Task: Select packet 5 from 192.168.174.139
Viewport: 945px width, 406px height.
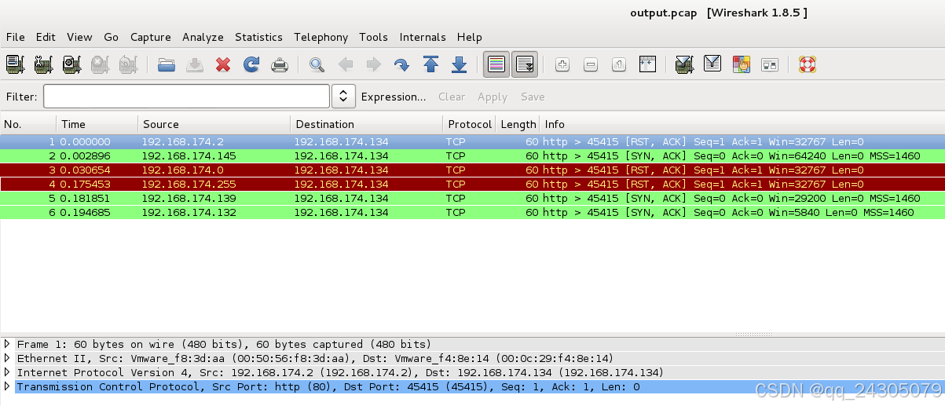Action: [x=472, y=198]
